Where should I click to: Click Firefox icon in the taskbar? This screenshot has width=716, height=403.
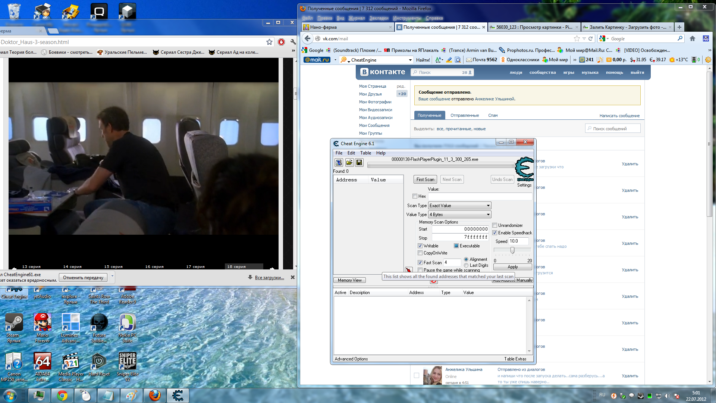(155, 396)
